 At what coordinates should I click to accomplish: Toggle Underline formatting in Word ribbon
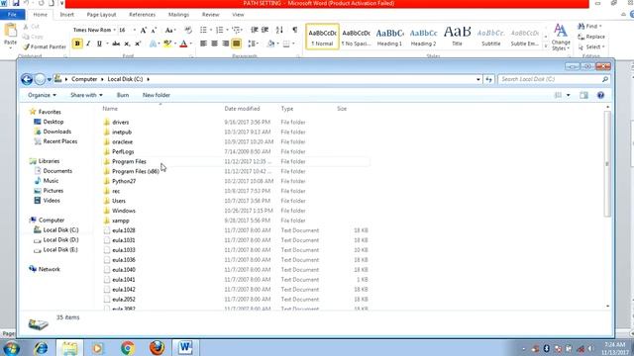coord(99,44)
